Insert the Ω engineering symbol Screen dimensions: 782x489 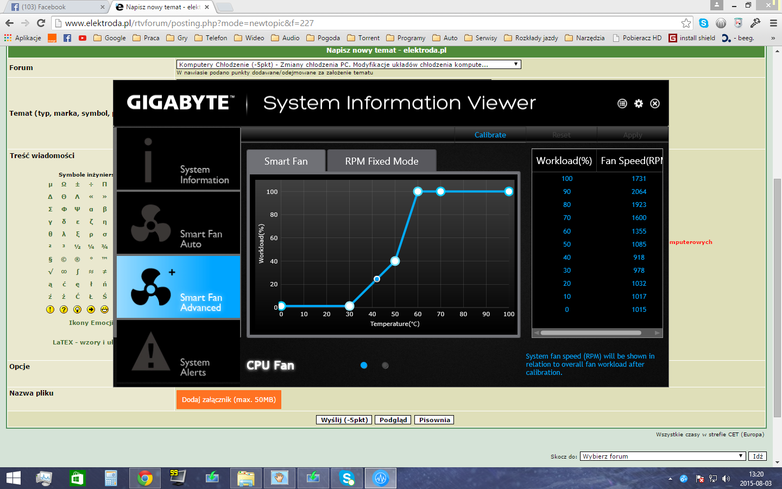click(64, 184)
